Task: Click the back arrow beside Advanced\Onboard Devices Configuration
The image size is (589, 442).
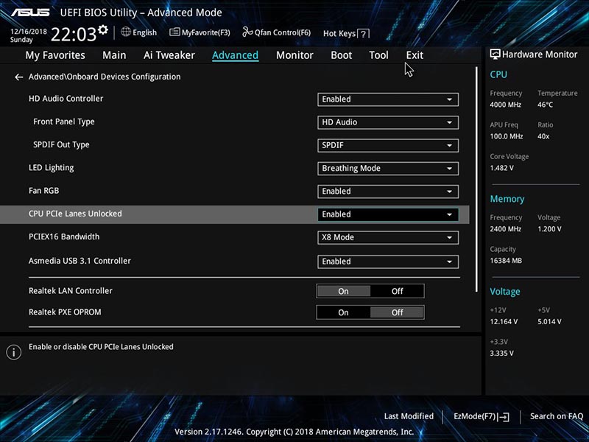Action: click(19, 77)
